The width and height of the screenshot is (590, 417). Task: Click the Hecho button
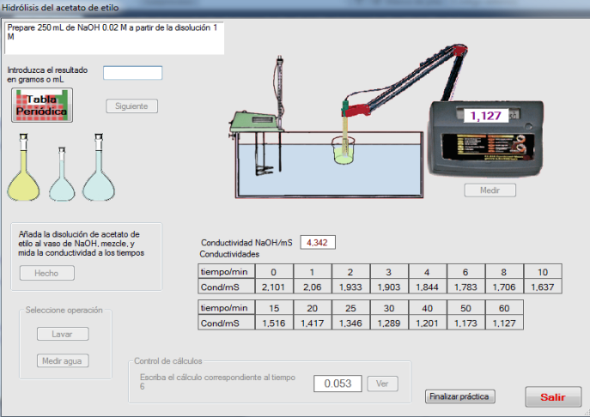(47, 274)
